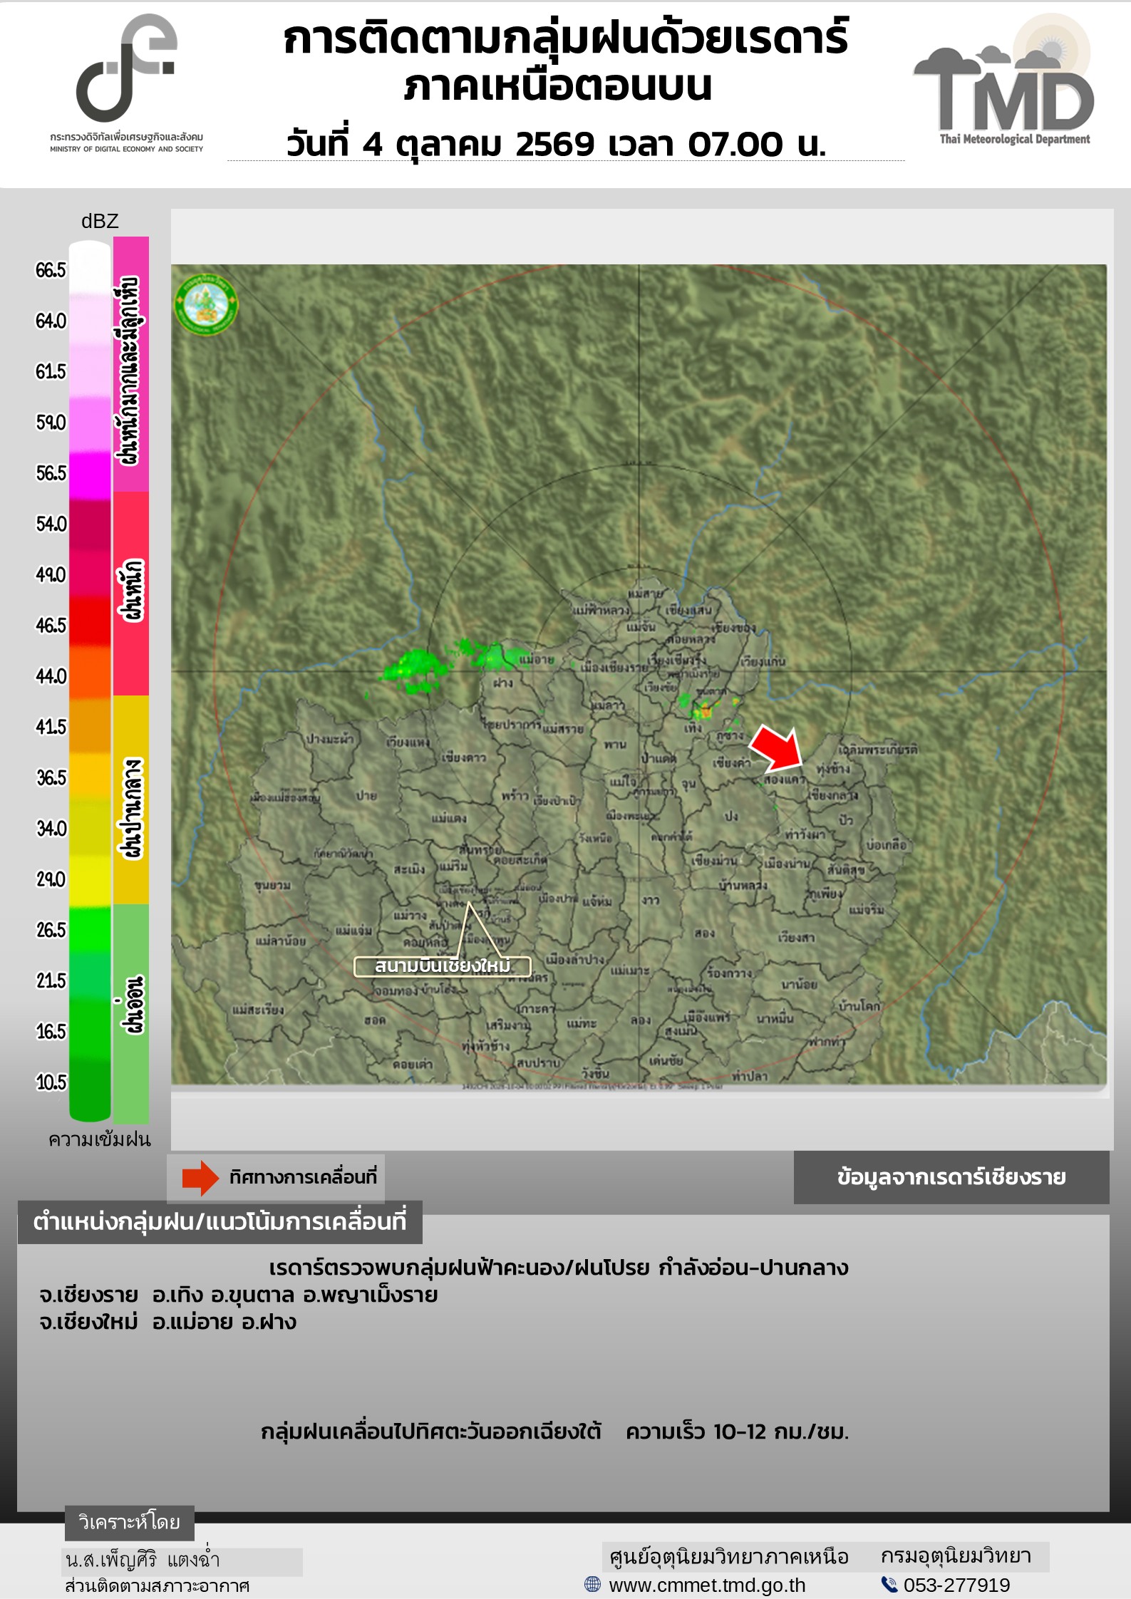Click the แม่สะเรียง district label on the map
Viewport: 1131px width, 1599px height.
coord(258,1009)
